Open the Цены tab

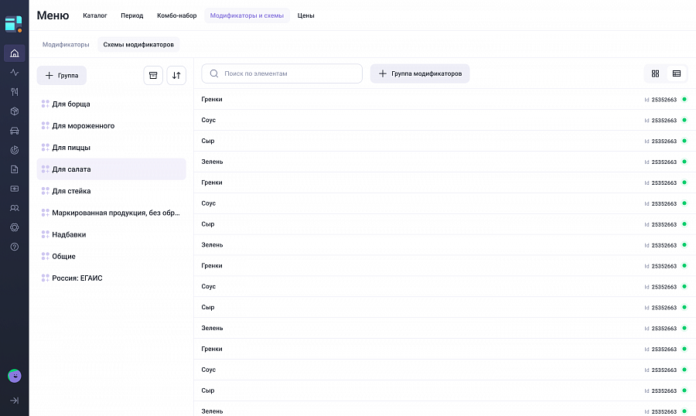(x=305, y=15)
